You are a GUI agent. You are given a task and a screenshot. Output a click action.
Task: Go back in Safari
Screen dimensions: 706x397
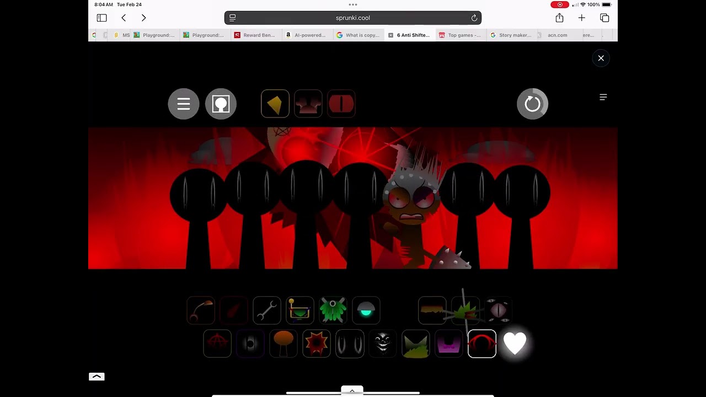pyautogui.click(x=124, y=18)
